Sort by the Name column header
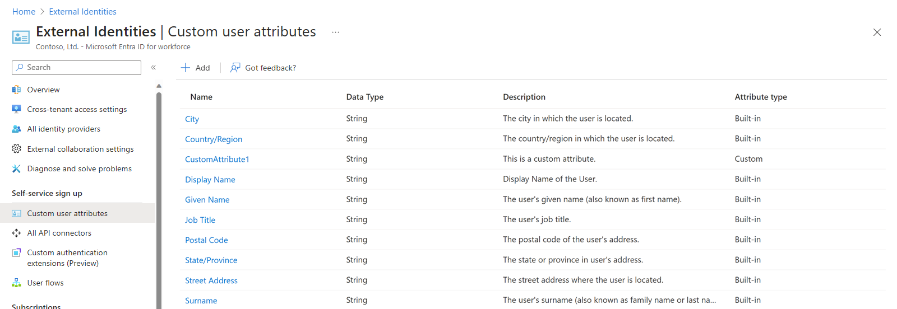The height and width of the screenshot is (309, 897). [x=201, y=97]
